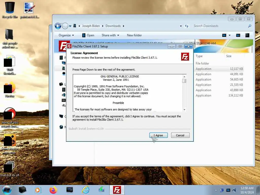Click Downloads breadcrumb in address bar
260x195 pixels.
[113, 26]
